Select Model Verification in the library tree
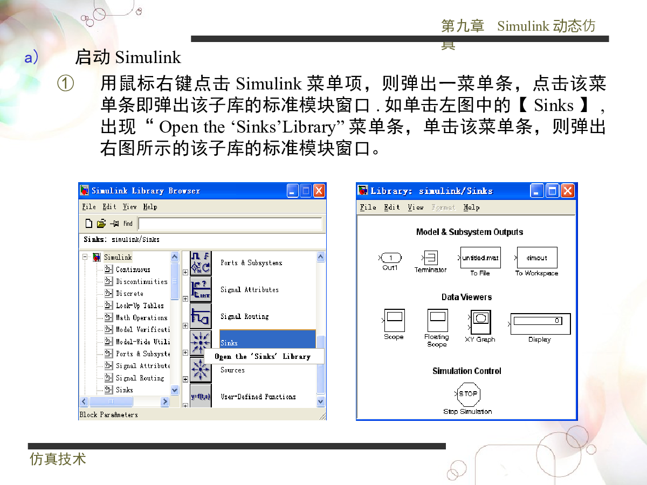 pos(142,329)
